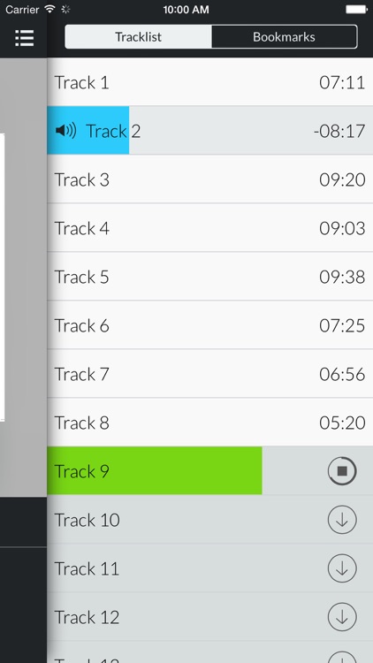The image size is (373, 663).
Task: Tap the Wi-Fi status icon
Action: [x=49, y=9]
